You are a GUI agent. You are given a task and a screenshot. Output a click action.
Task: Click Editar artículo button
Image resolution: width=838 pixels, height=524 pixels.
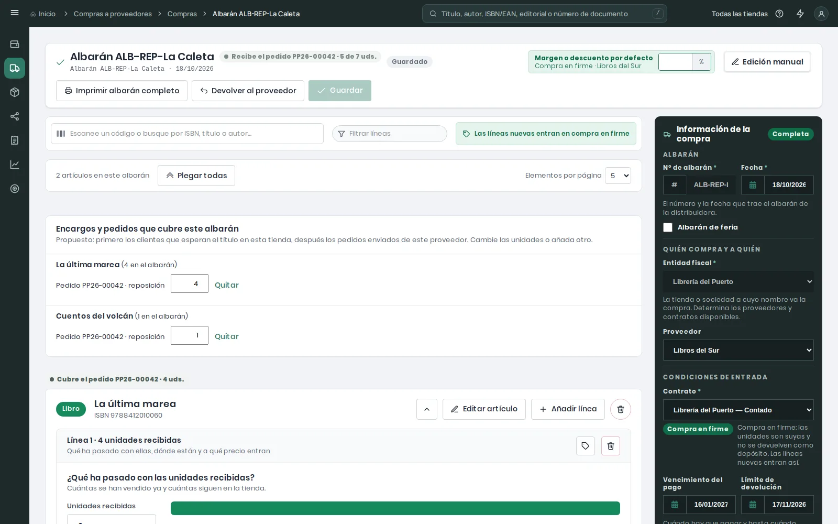point(484,409)
